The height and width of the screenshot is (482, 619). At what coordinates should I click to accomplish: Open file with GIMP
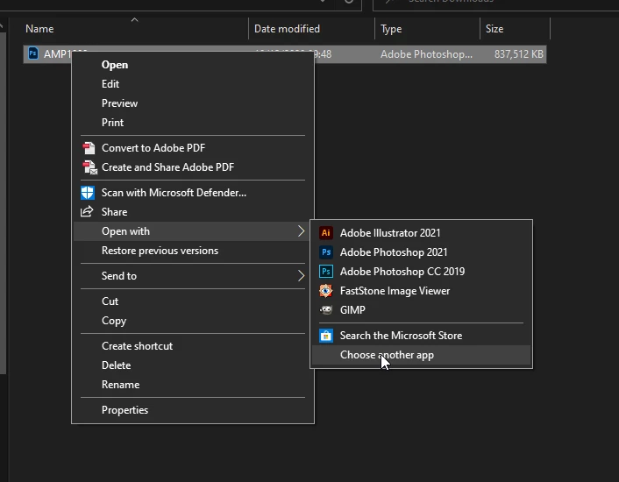tap(421, 310)
